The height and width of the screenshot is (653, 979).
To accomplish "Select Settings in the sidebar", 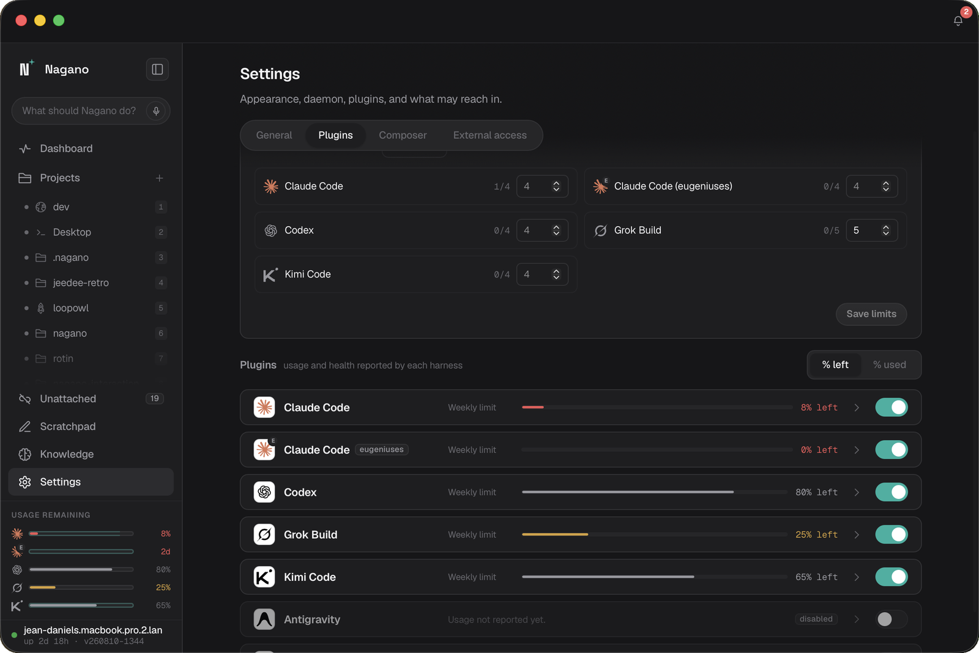I will (91, 482).
